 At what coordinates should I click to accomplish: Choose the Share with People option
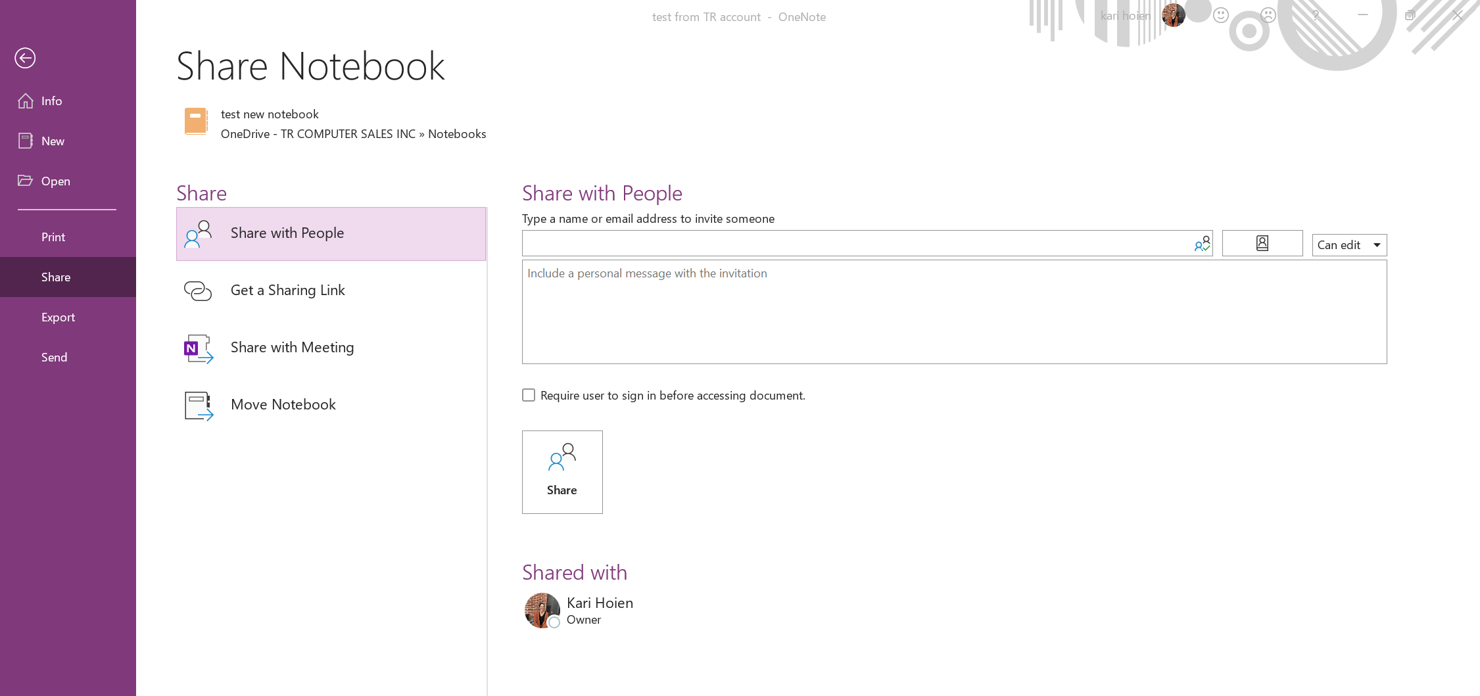(331, 233)
